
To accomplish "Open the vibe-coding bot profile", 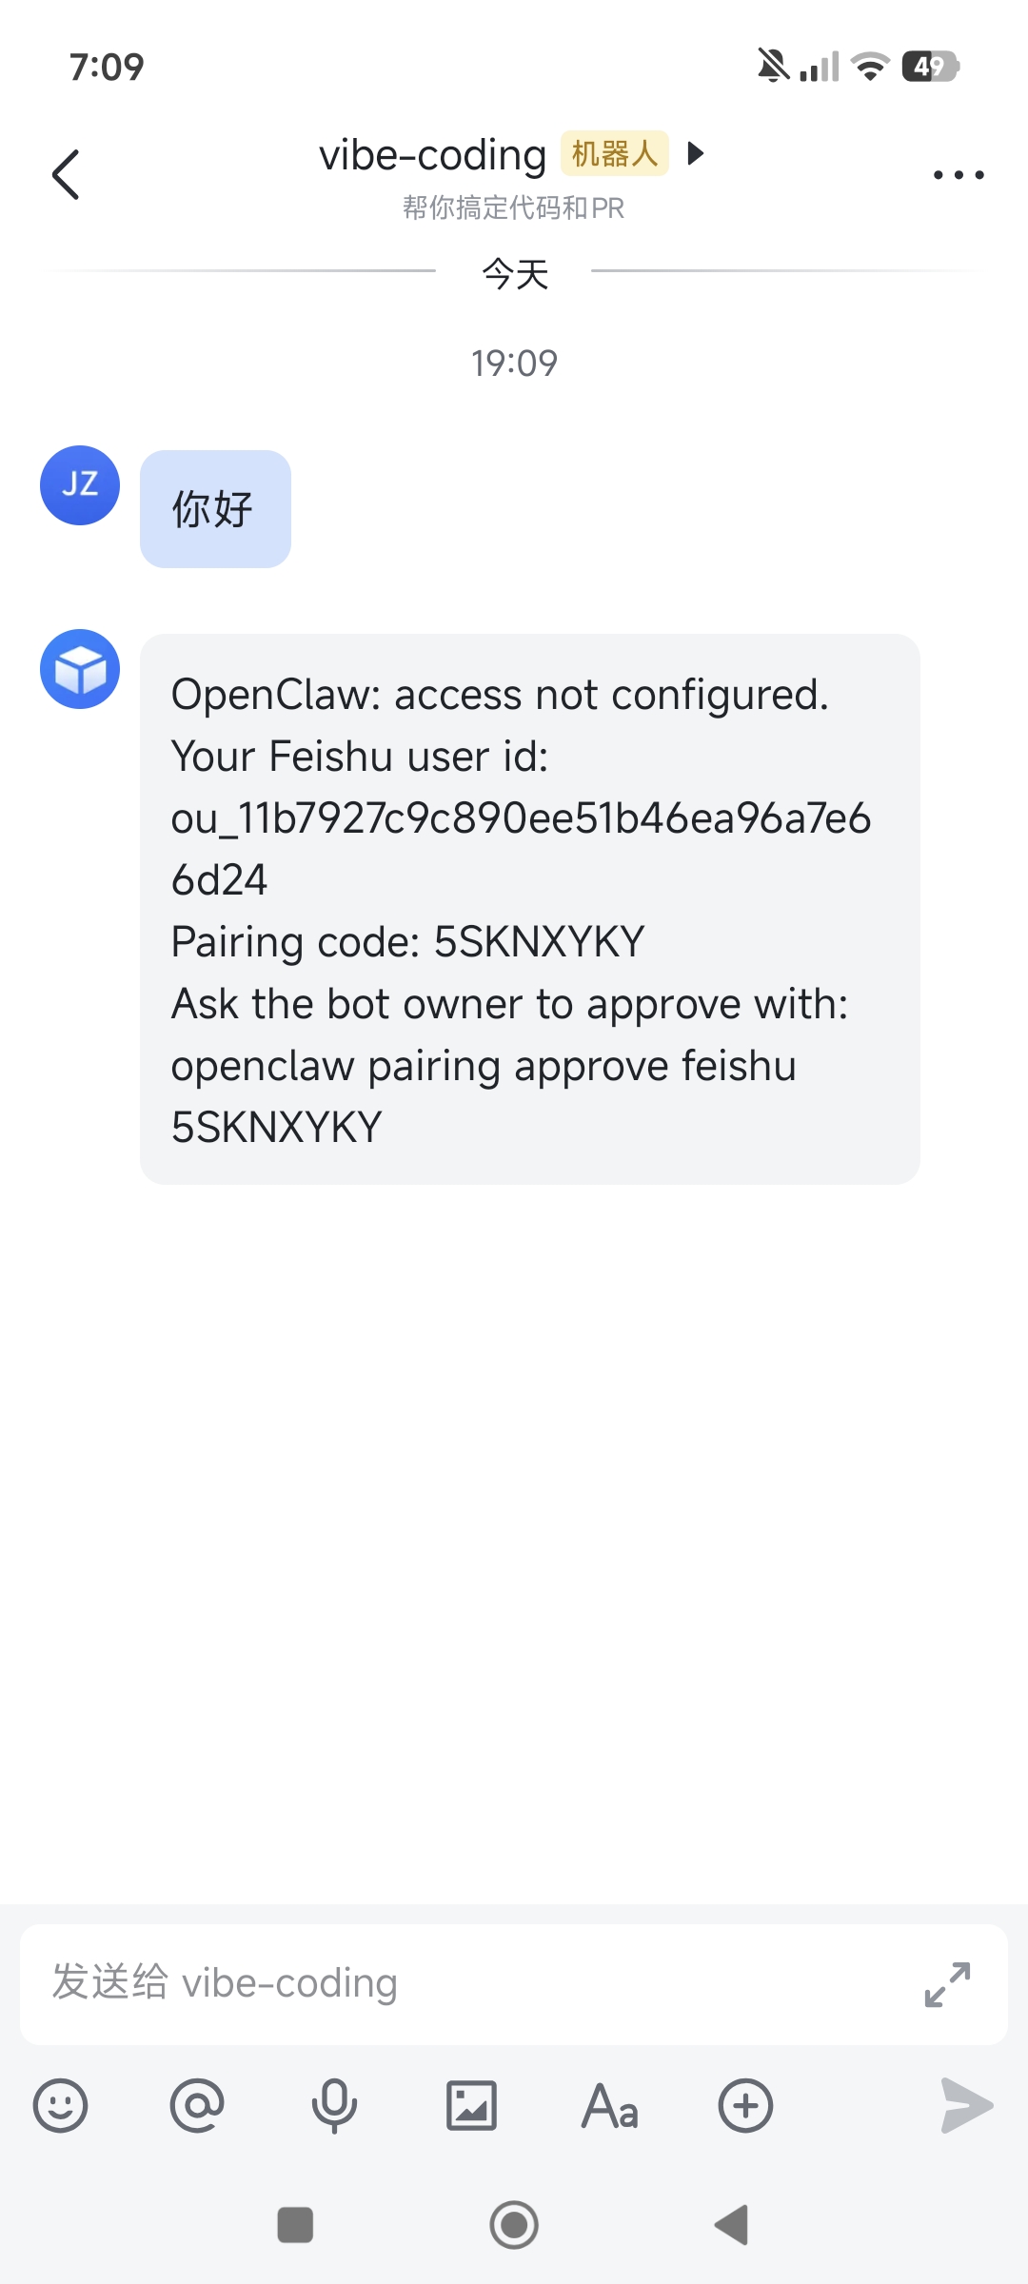I will pos(431,154).
